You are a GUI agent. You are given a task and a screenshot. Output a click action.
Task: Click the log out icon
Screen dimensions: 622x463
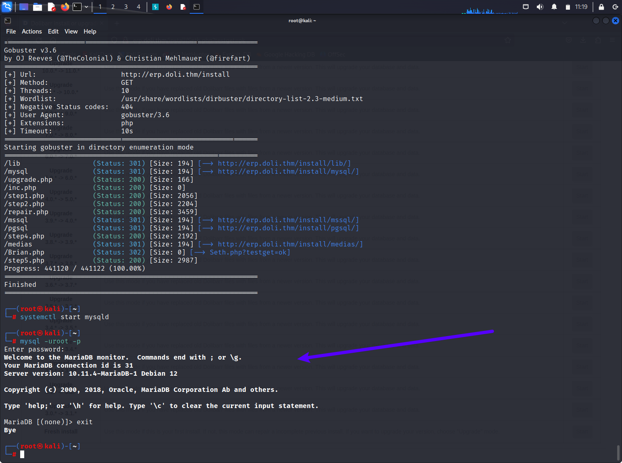tap(616, 7)
